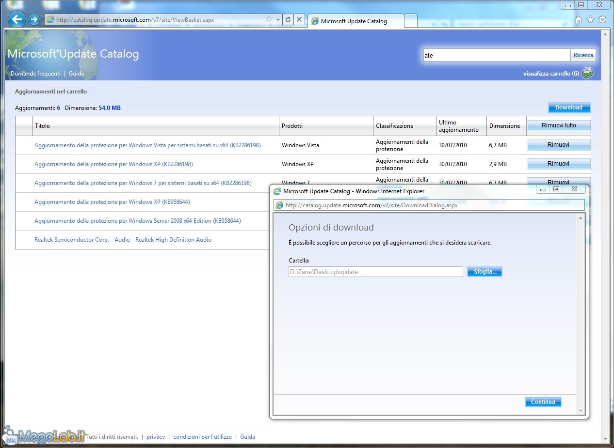The width and height of the screenshot is (614, 448).
Task: Open the Domande frequenti link
Action: click(x=36, y=74)
